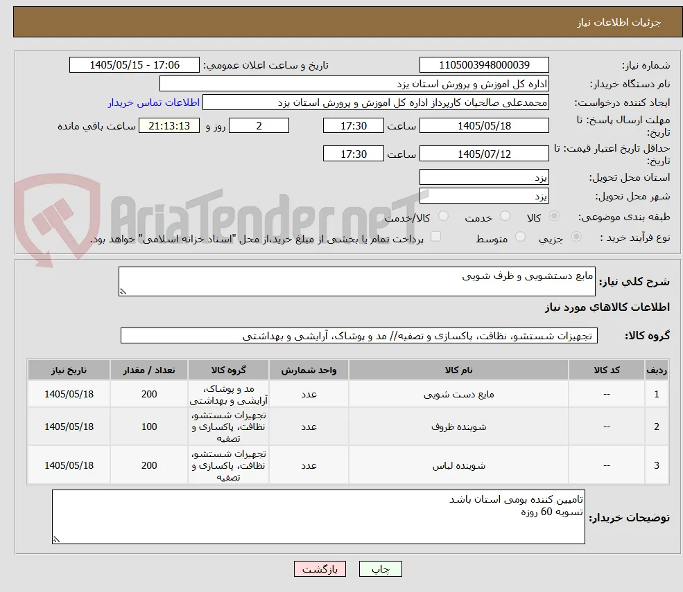
Task: Click the resize handle of description textarea
Action: (123, 291)
